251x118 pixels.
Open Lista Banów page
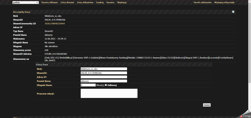tap(67, 3)
